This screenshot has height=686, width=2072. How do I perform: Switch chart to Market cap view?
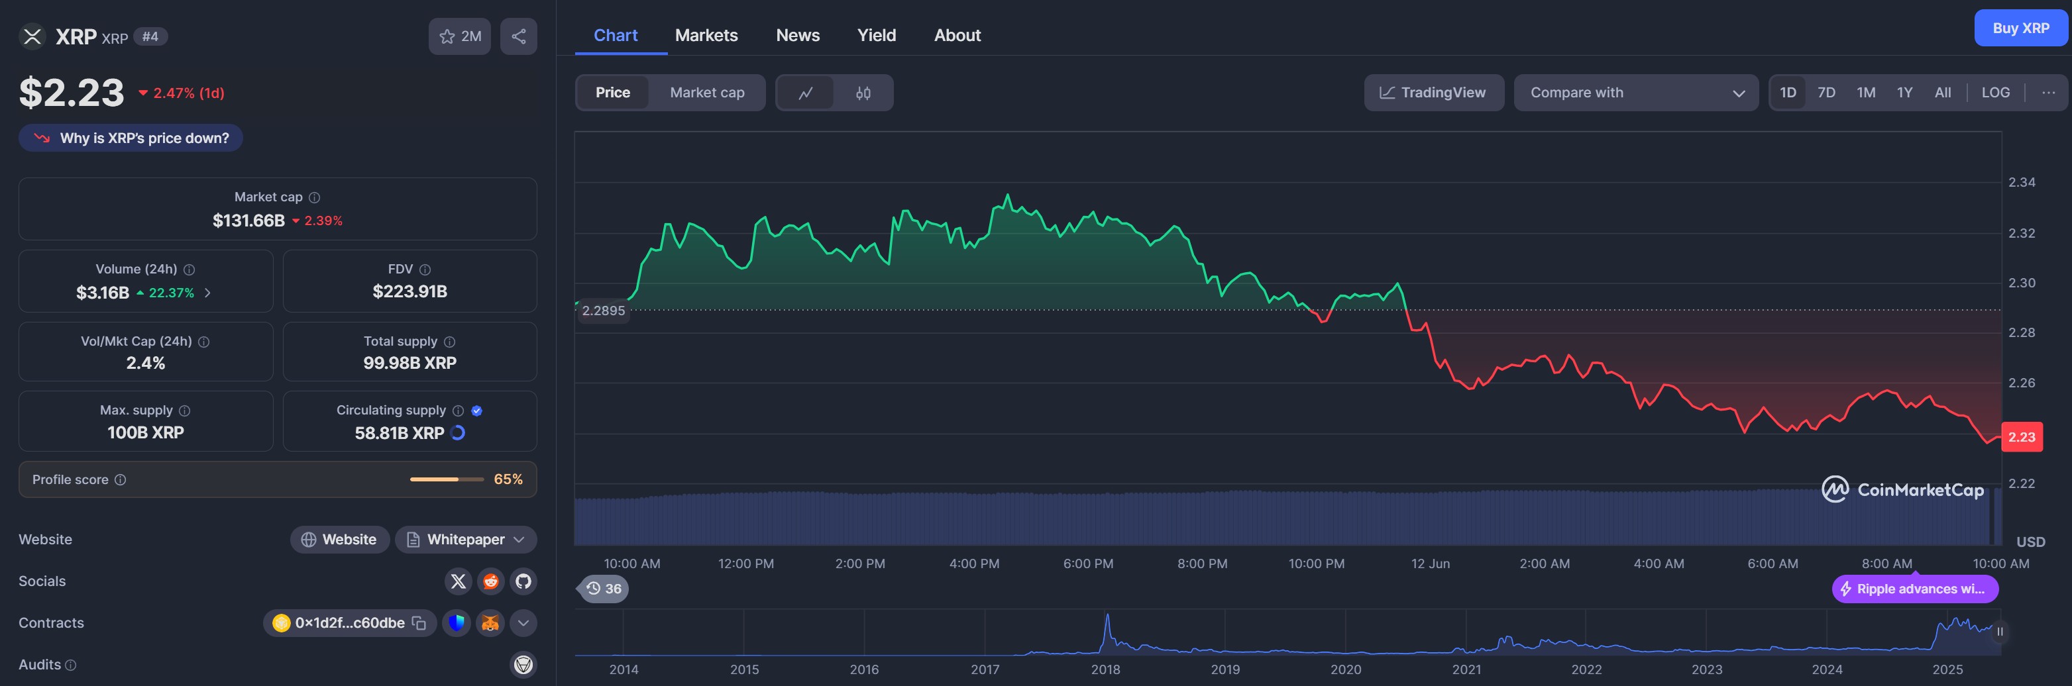707,93
